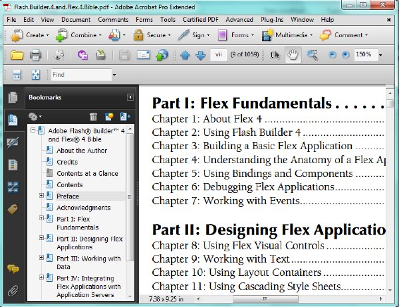Open the Comment toolbar button

point(344,35)
